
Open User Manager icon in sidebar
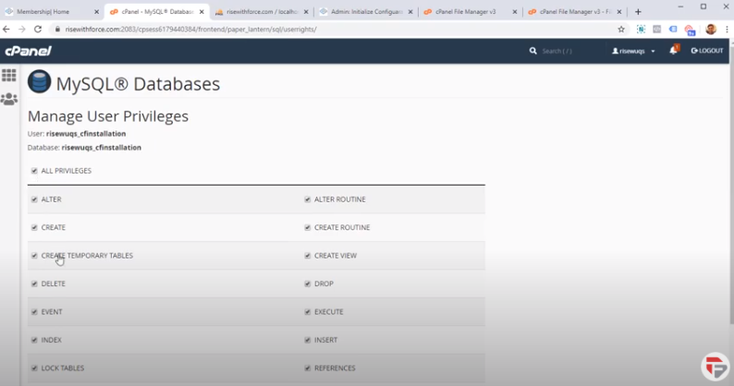click(9, 99)
